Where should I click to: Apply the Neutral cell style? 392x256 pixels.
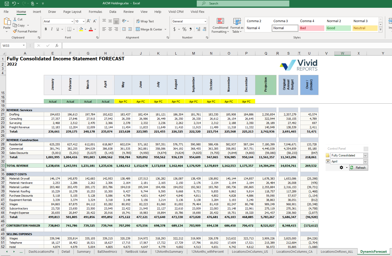pos(365,28)
